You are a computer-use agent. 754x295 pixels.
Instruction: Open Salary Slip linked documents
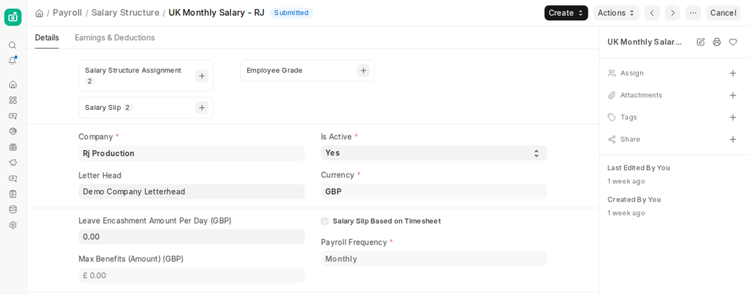103,108
